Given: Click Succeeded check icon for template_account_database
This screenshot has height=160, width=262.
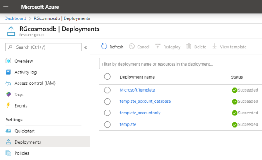Looking at the screenshot, I should 234,102.
